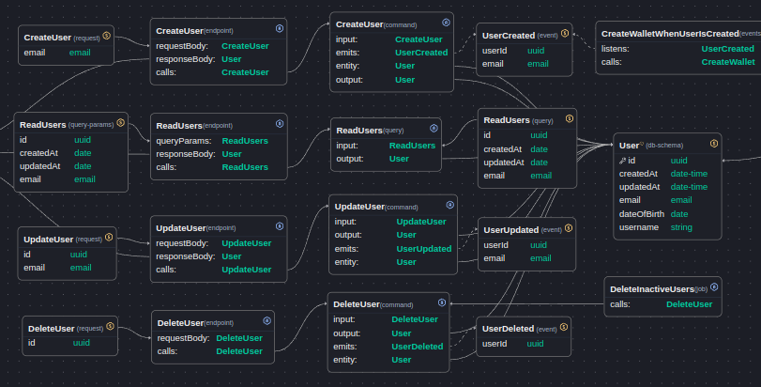Select the UpdateUser request node title
The height and width of the screenshot is (387, 761).
(49, 239)
